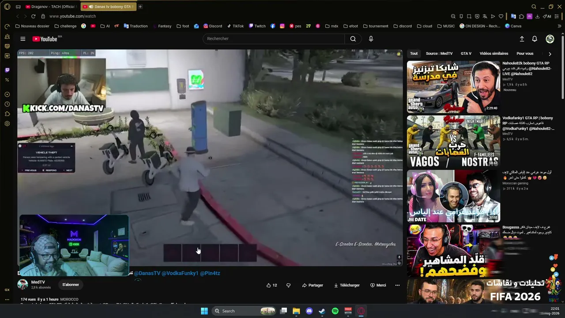Open the browser extensions puzzle icon

(521, 16)
